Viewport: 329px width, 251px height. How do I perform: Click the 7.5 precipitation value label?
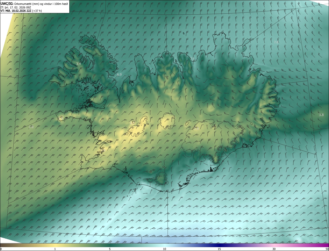pyautogui.click(x=192, y=59)
